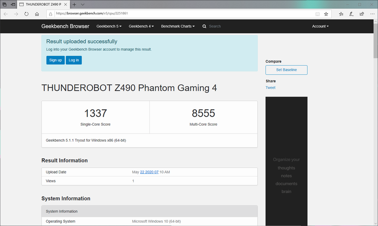Image resolution: width=378 pixels, height=226 pixels.
Task: Close the THUNDEROBOT Z490 tab
Action: [66, 4]
